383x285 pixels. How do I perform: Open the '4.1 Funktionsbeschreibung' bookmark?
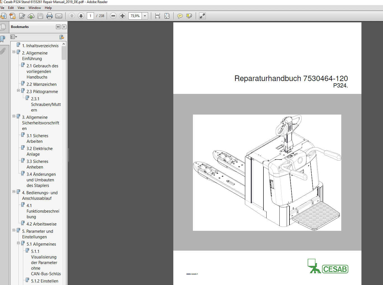[43, 211]
